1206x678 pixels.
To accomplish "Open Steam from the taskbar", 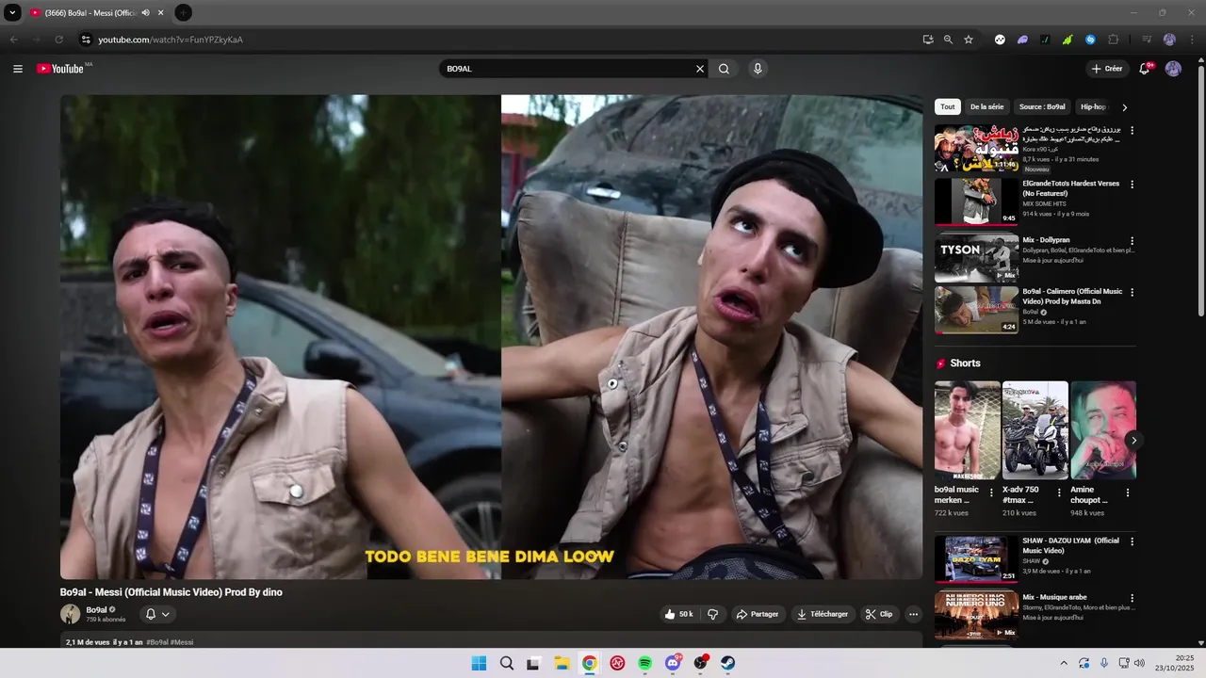I will click(x=728, y=663).
